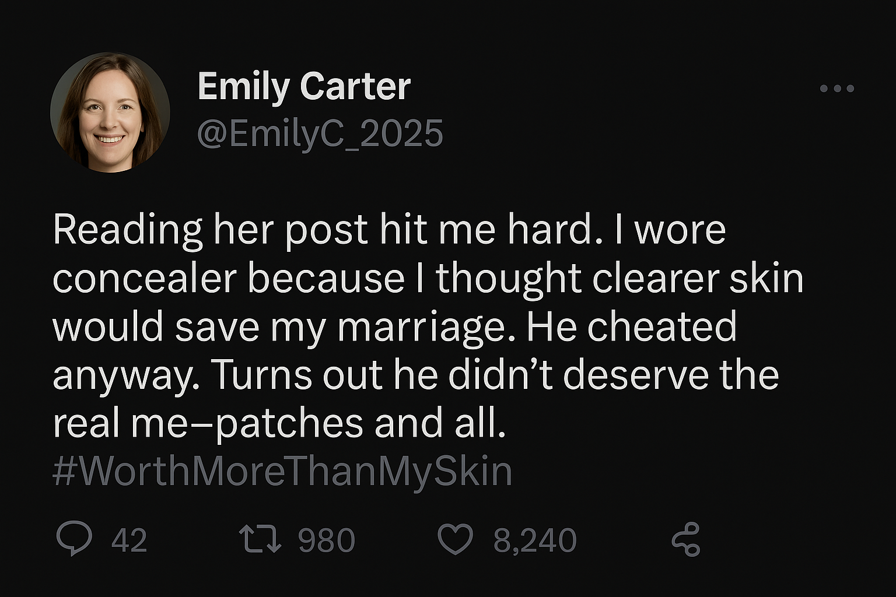896x597 pixels.
Task: Open Emily Carter's profile picture
Action: click(x=110, y=112)
